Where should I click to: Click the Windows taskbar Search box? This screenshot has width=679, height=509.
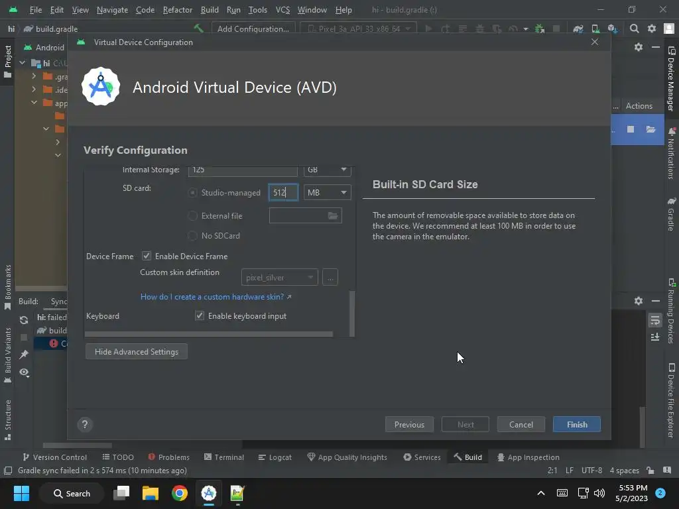click(x=72, y=493)
